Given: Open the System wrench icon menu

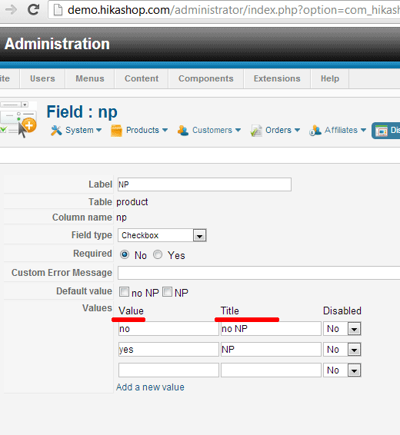Looking at the screenshot, I should (x=56, y=130).
